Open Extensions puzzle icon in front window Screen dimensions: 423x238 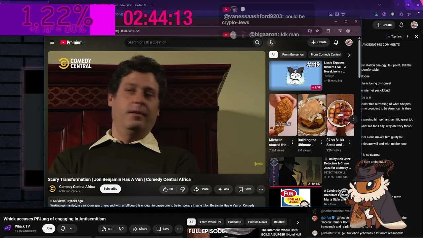pos(328,31)
